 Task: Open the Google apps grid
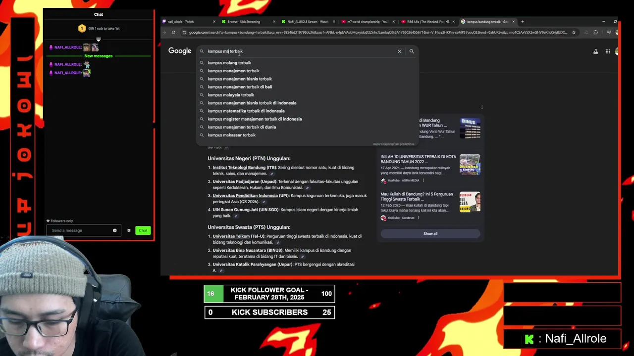tap(608, 51)
